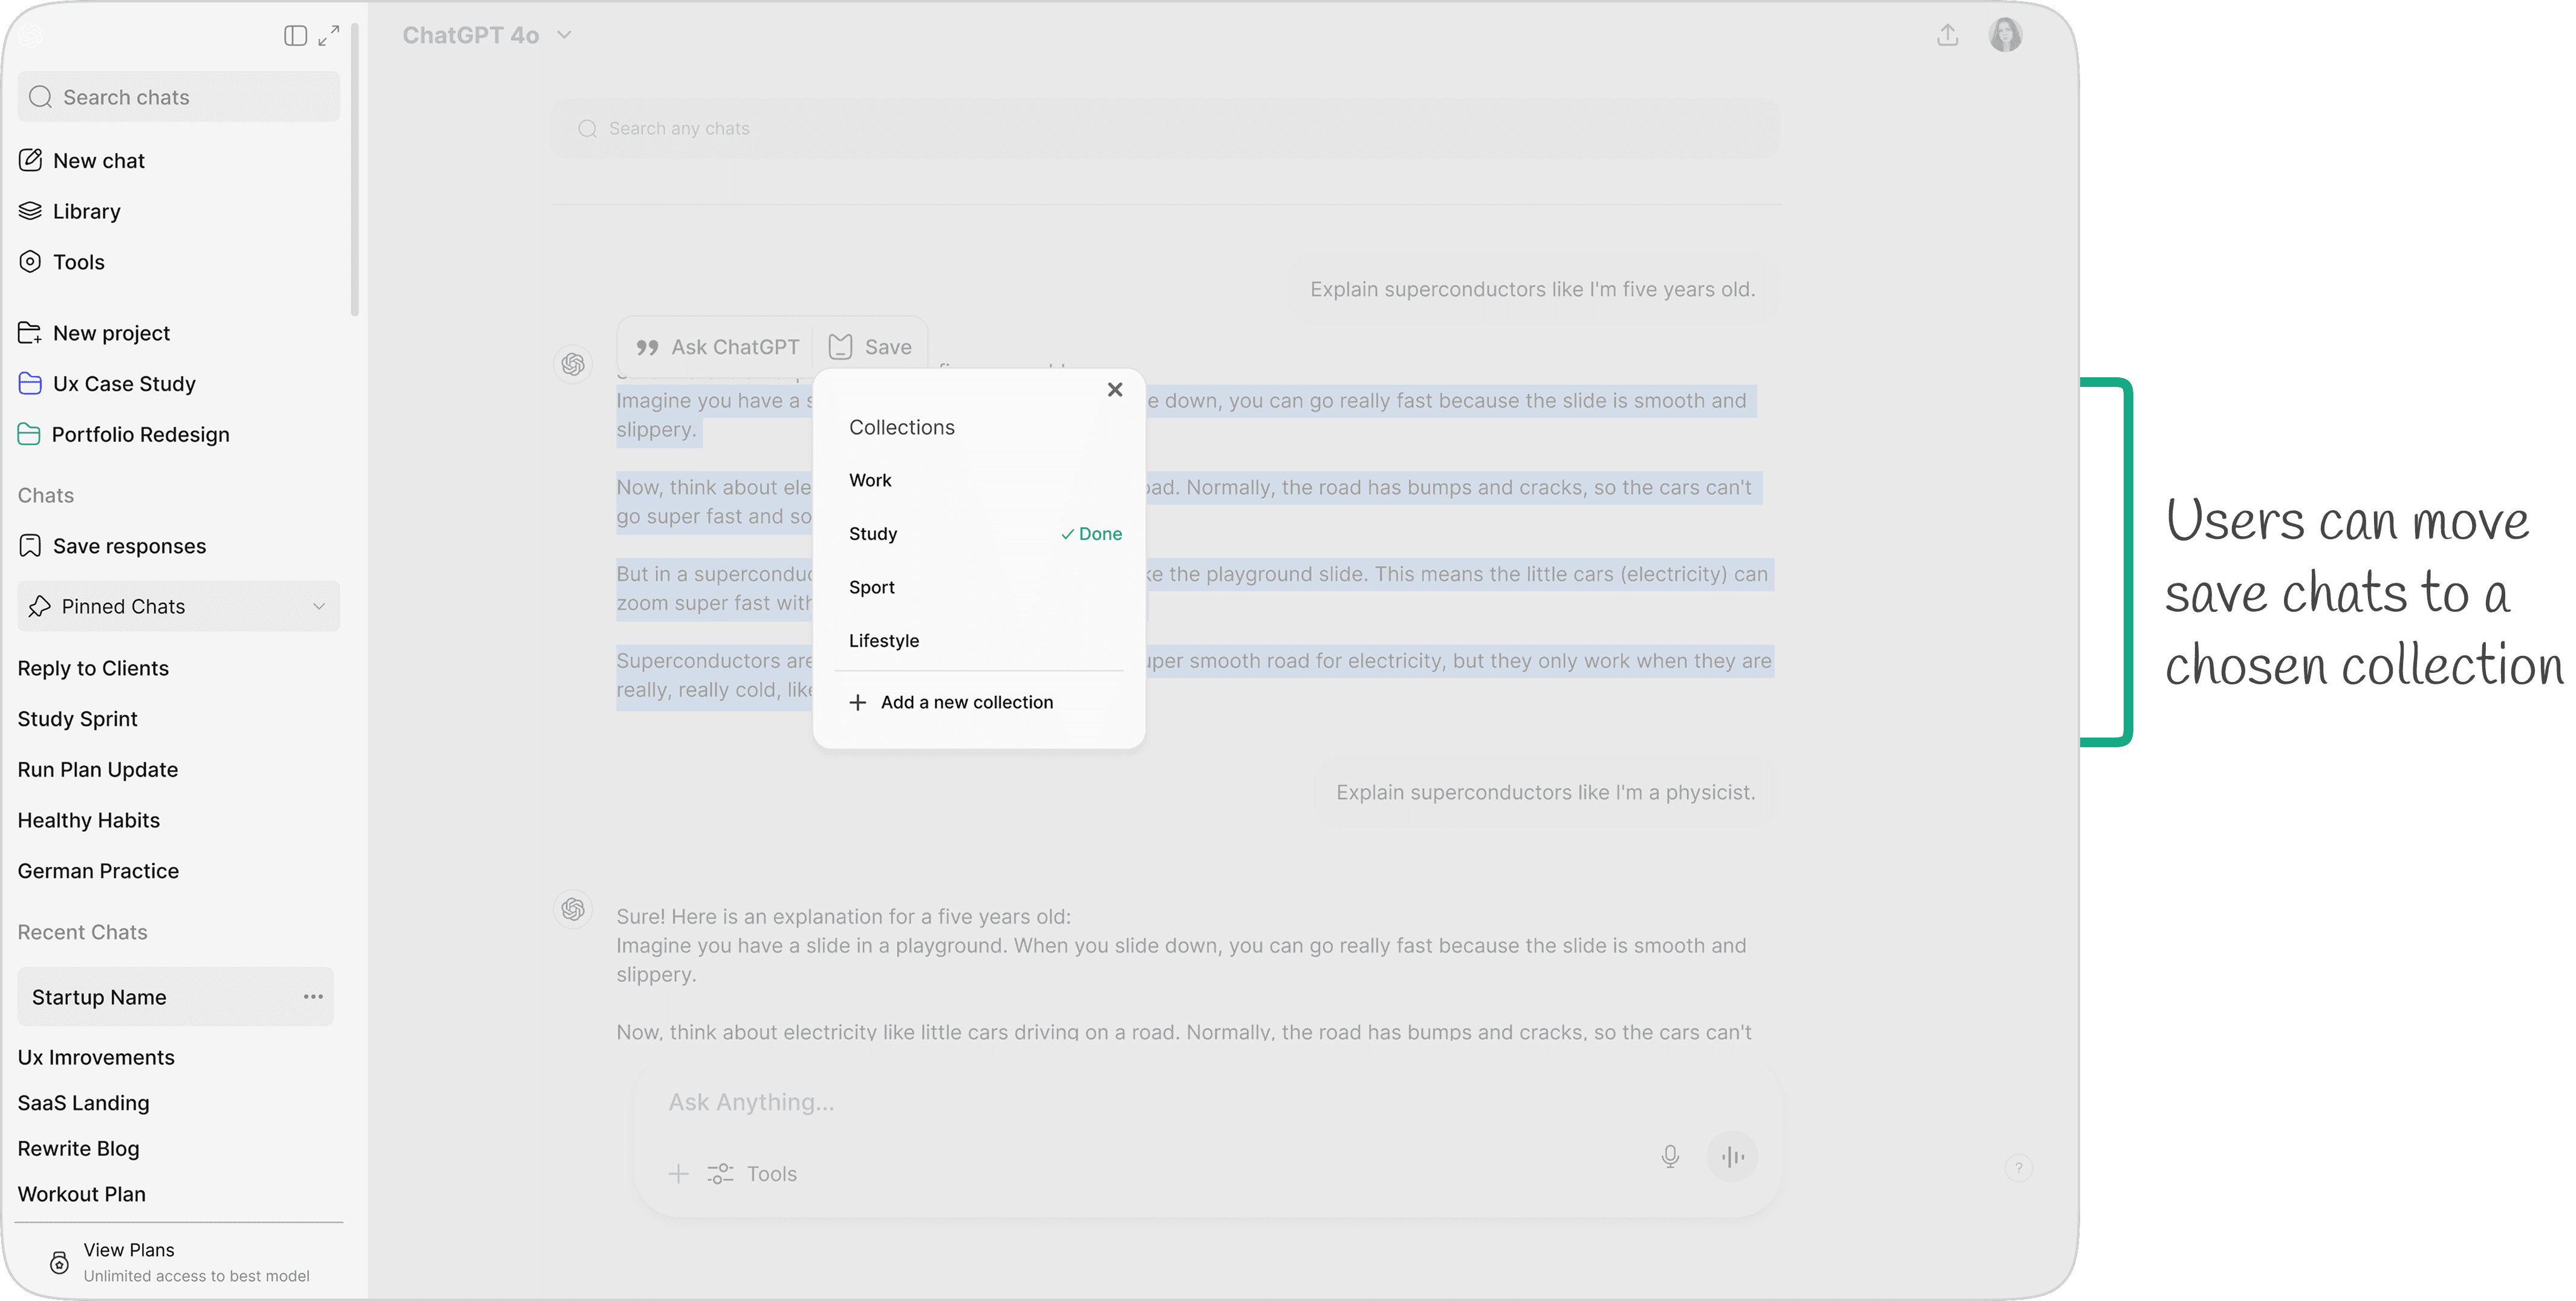The height and width of the screenshot is (1301, 2576).
Task: Click the help question mark icon
Action: 2018,1168
